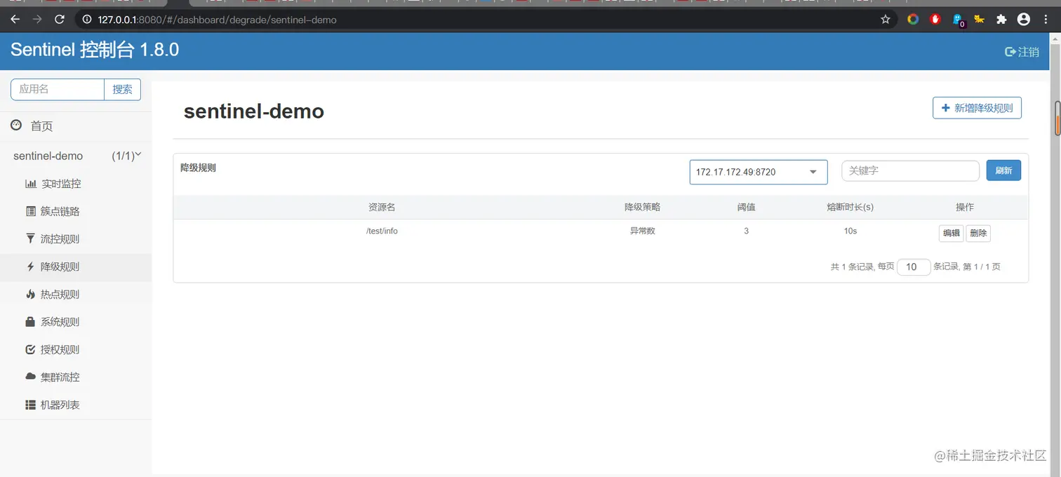Go to 流控规则 flow rules
The height and width of the screenshot is (477, 1061).
point(60,239)
